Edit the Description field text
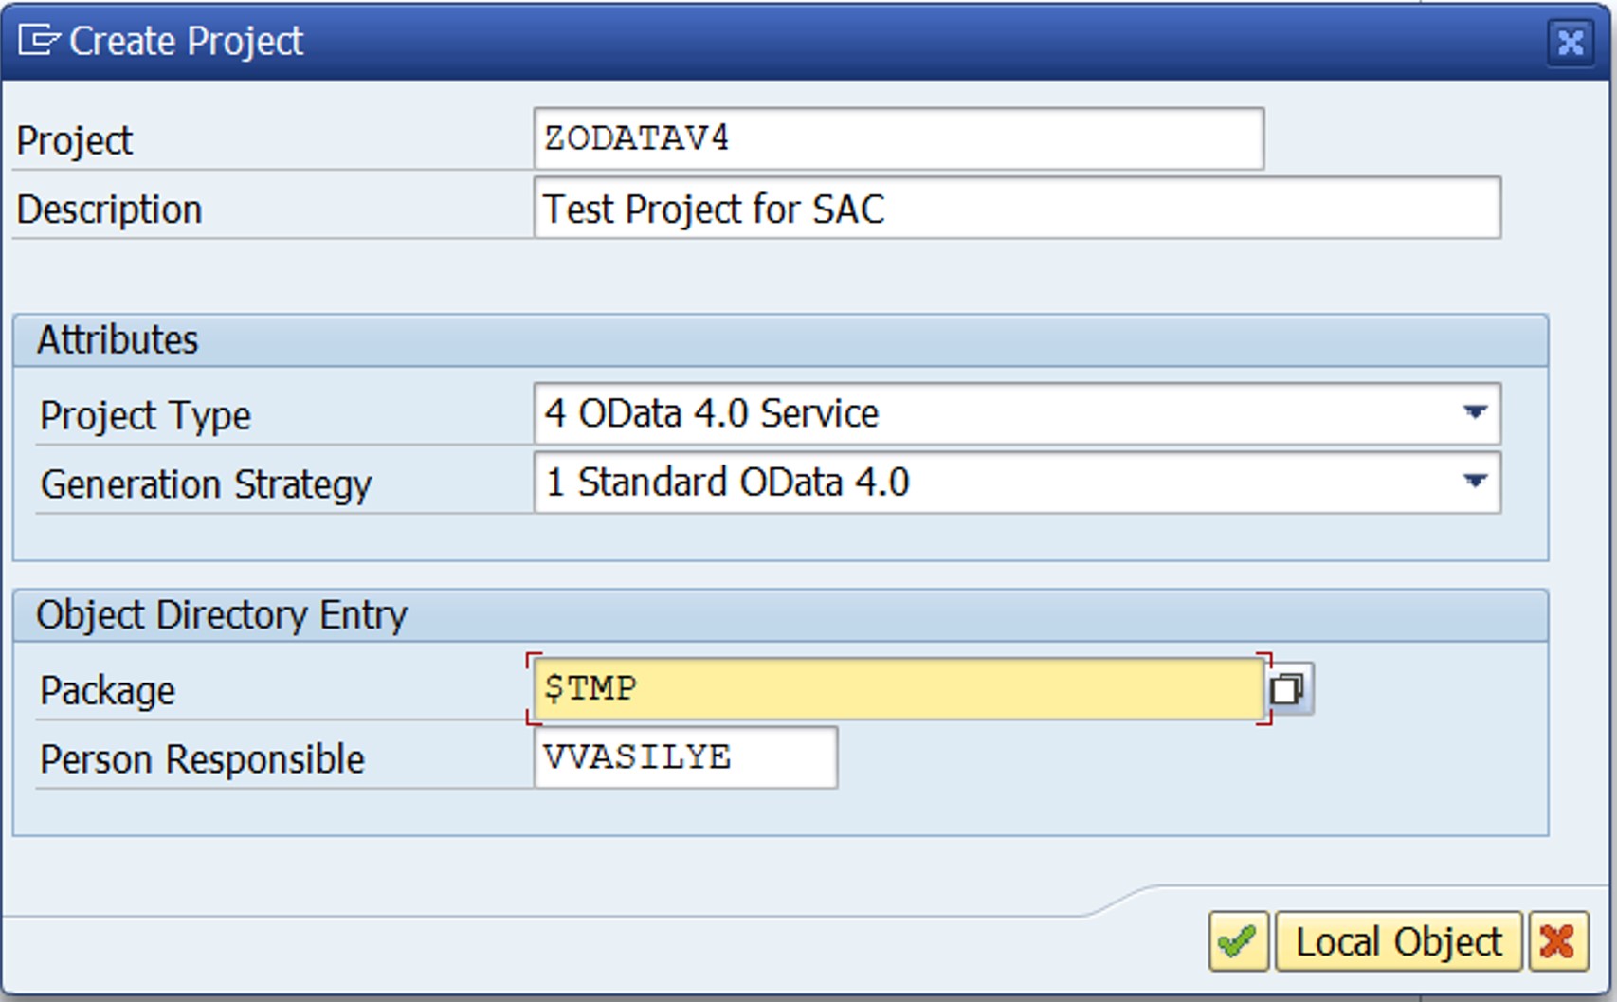The width and height of the screenshot is (1617, 1002). [x=1017, y=208]
